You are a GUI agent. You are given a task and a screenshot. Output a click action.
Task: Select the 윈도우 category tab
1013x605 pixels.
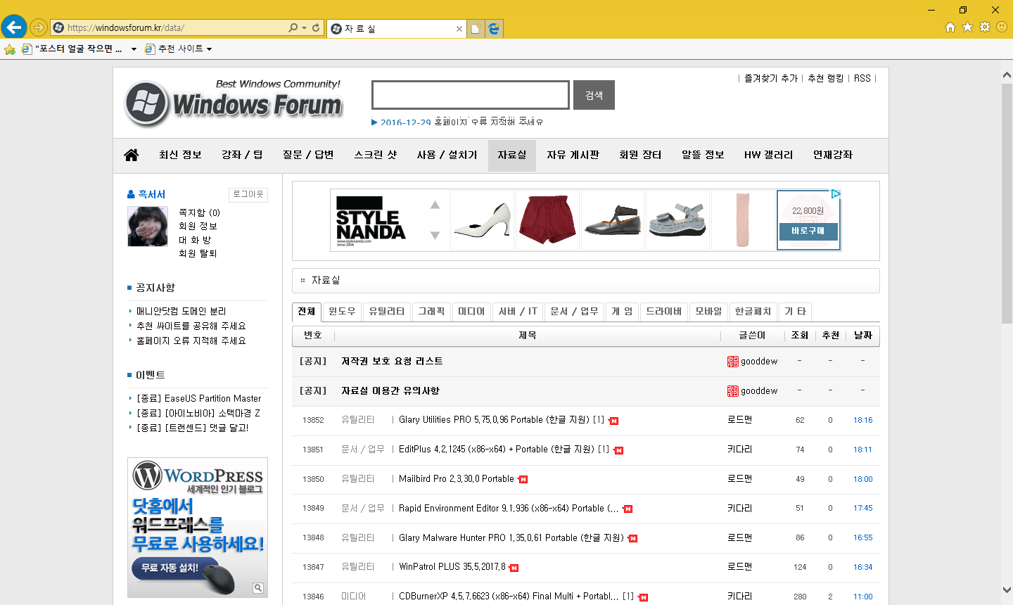tap(342, 312)
